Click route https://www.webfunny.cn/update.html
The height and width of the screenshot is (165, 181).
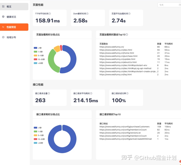(x=117, y=59)
